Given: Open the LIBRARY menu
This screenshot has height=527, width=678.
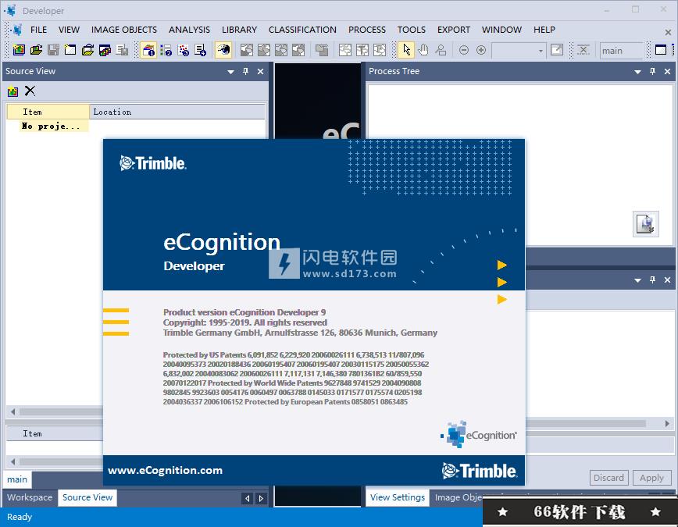Looking at the screenshot, I should (x=240, y=30).
